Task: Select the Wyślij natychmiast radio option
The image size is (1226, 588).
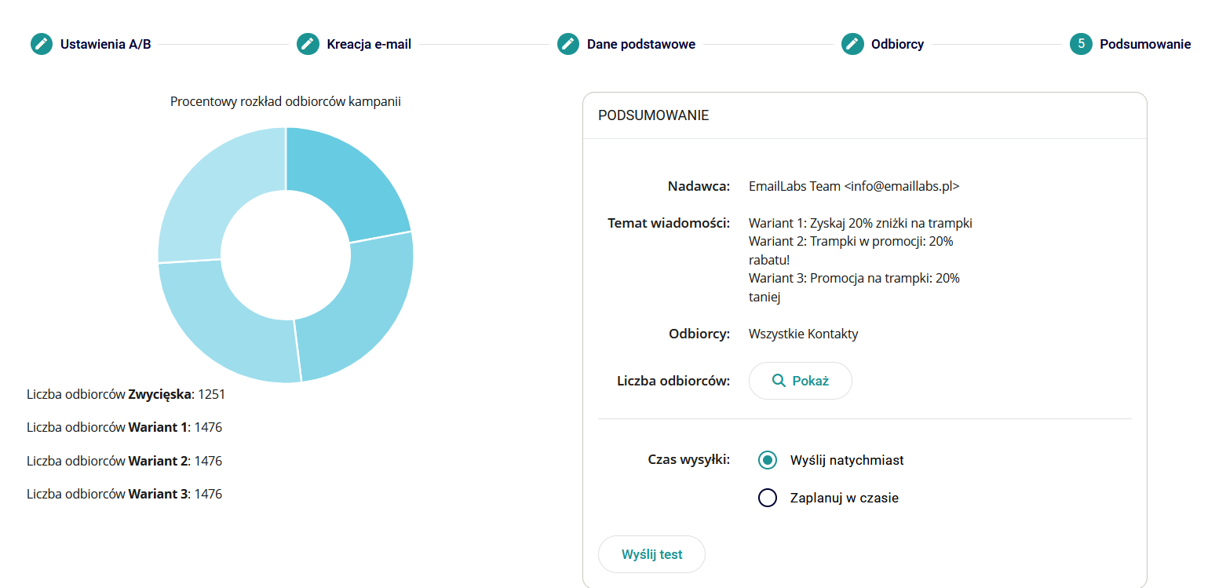Action: (768, 460)
